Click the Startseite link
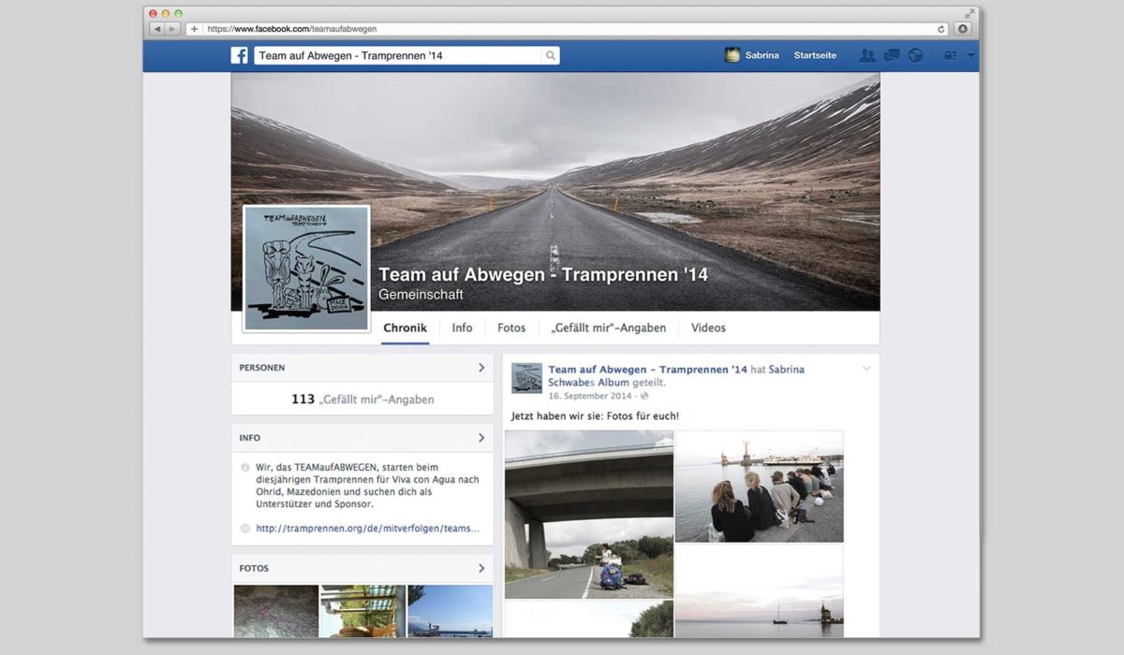1124x655 pixels. (815, 55)
